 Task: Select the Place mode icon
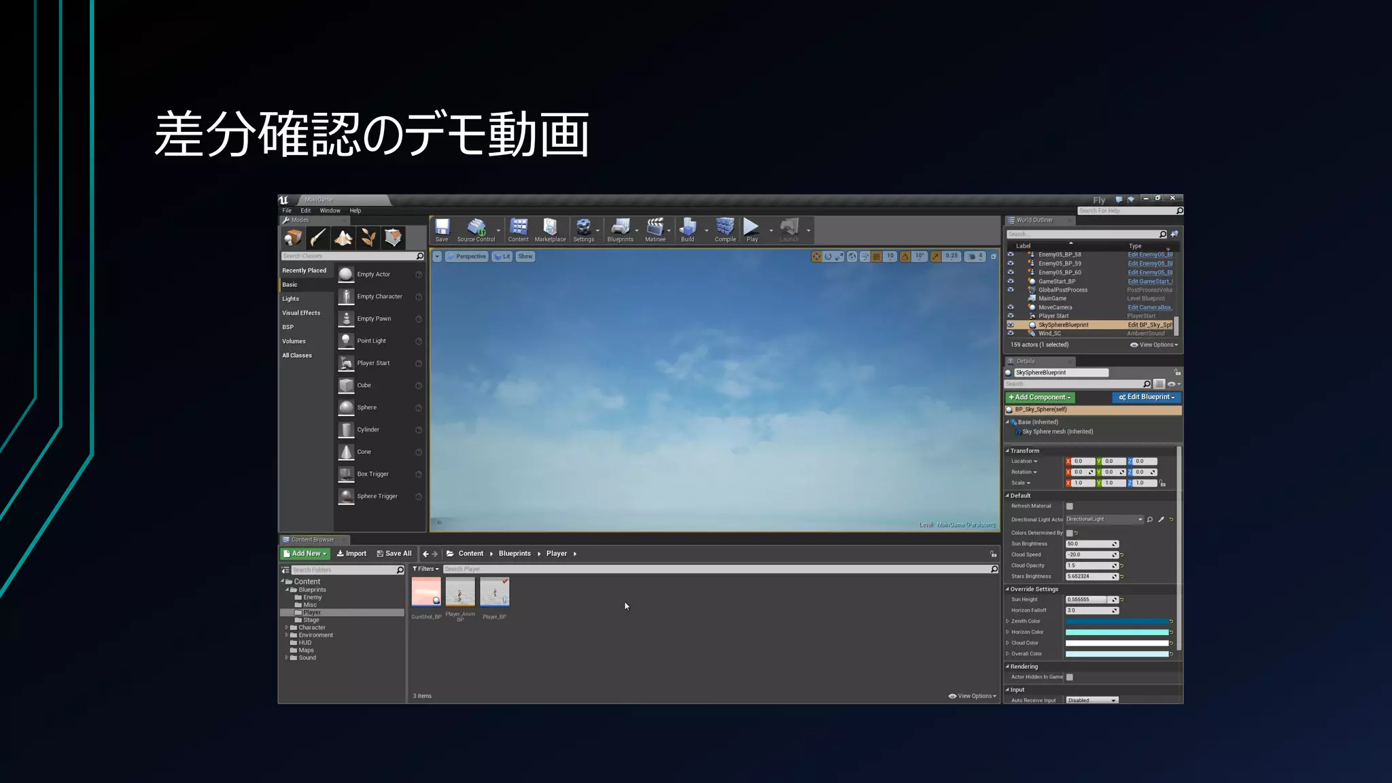pos(293,237)
